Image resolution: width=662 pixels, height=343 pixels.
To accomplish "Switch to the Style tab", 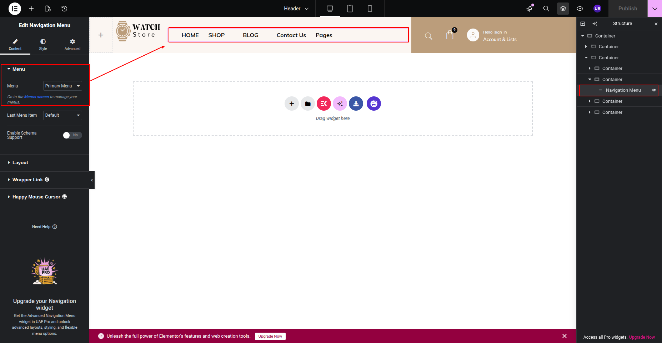I will click(x=43, y=45).
